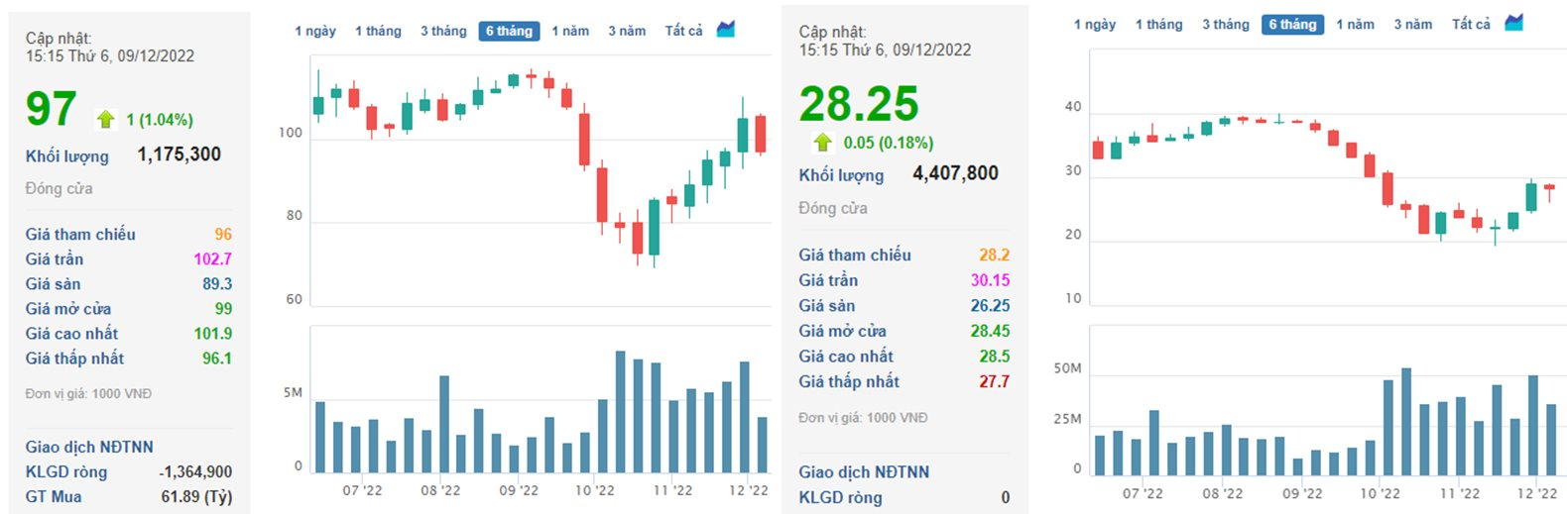
Task: Switch right chart to '3 năm'
Action: pyautogui.click(x=1413, y=24)
